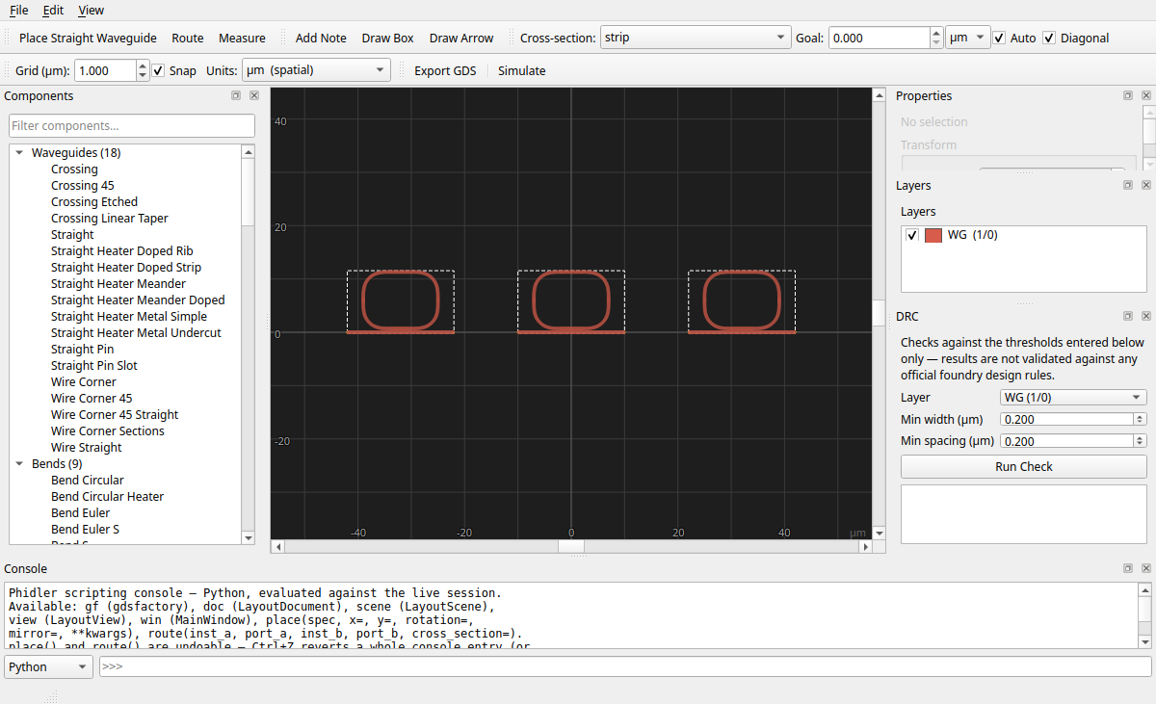The width and height of the screenshot is (1156, 704).
Task: Click the console scroll down arrow
Action: (1145, 641)
